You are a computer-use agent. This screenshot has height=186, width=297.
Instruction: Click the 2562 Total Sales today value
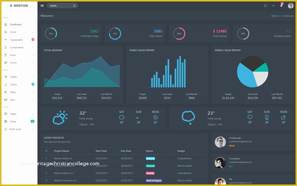click(94, 31)
